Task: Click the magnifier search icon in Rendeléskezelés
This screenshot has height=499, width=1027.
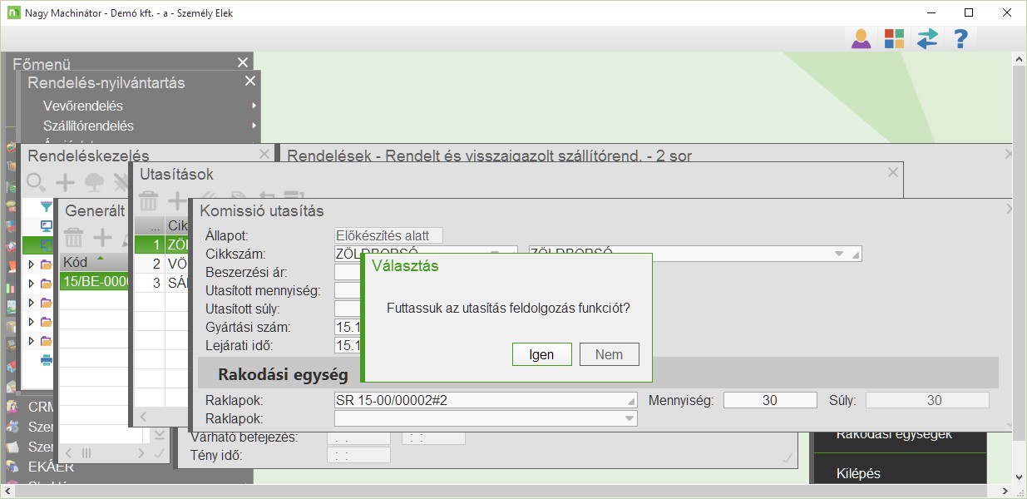Action: [36, 182]
